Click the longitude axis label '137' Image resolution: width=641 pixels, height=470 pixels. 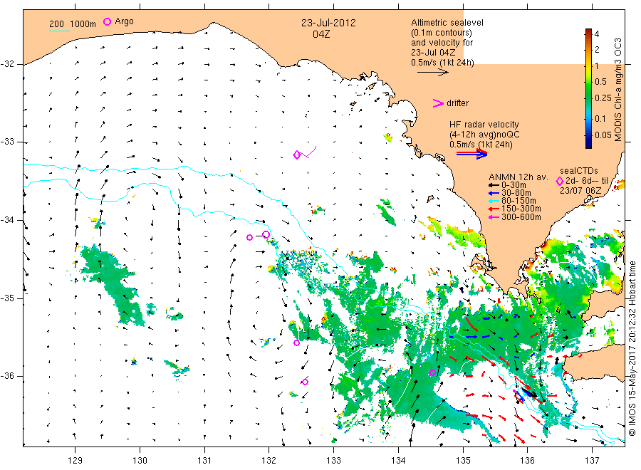pyautogui.click(x=592, y=461)
